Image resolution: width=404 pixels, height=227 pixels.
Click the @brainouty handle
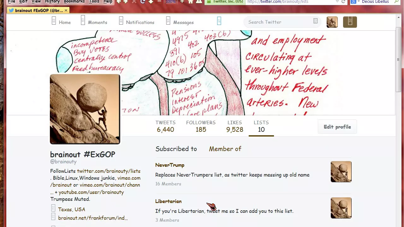(x=63, y=161)
